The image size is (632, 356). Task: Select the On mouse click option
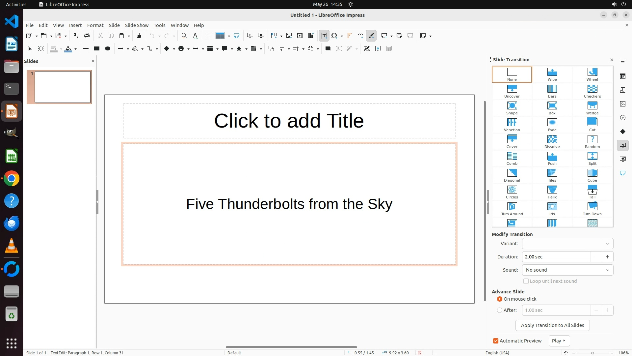coord(500,299)
